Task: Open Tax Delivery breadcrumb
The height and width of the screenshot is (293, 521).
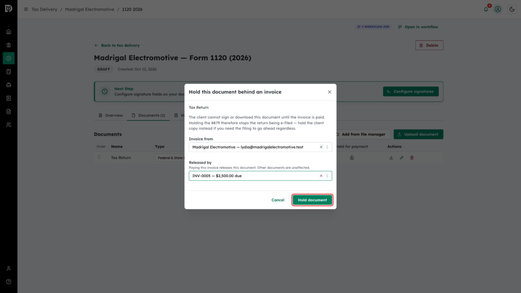Action: (x=44, y=9)
